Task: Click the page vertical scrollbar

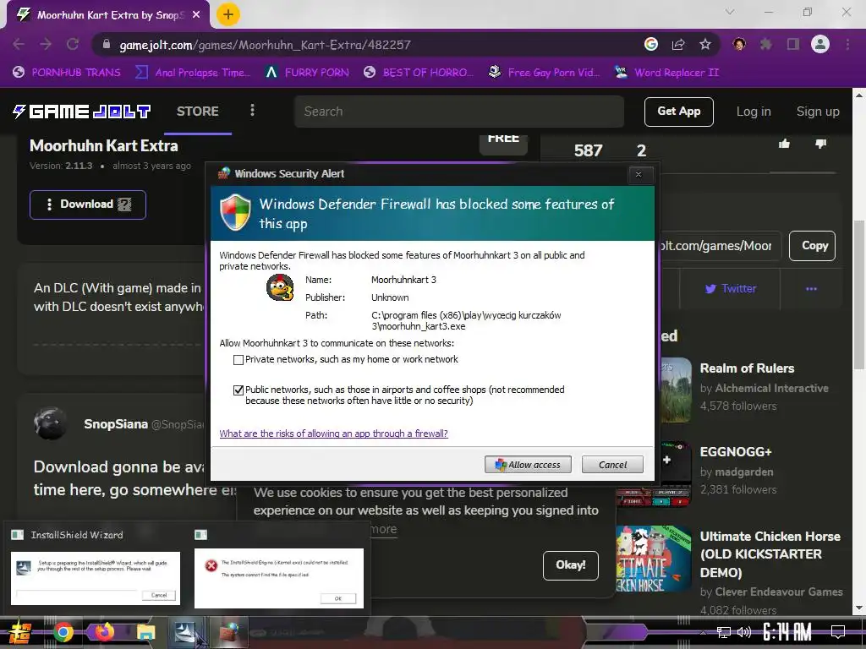Action: tap(859, 295)
